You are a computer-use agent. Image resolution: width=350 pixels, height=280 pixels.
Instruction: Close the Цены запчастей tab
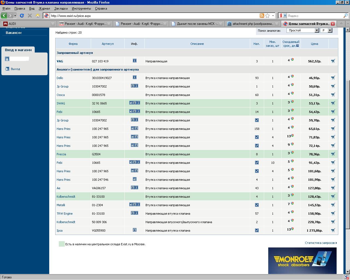point(332,24)
